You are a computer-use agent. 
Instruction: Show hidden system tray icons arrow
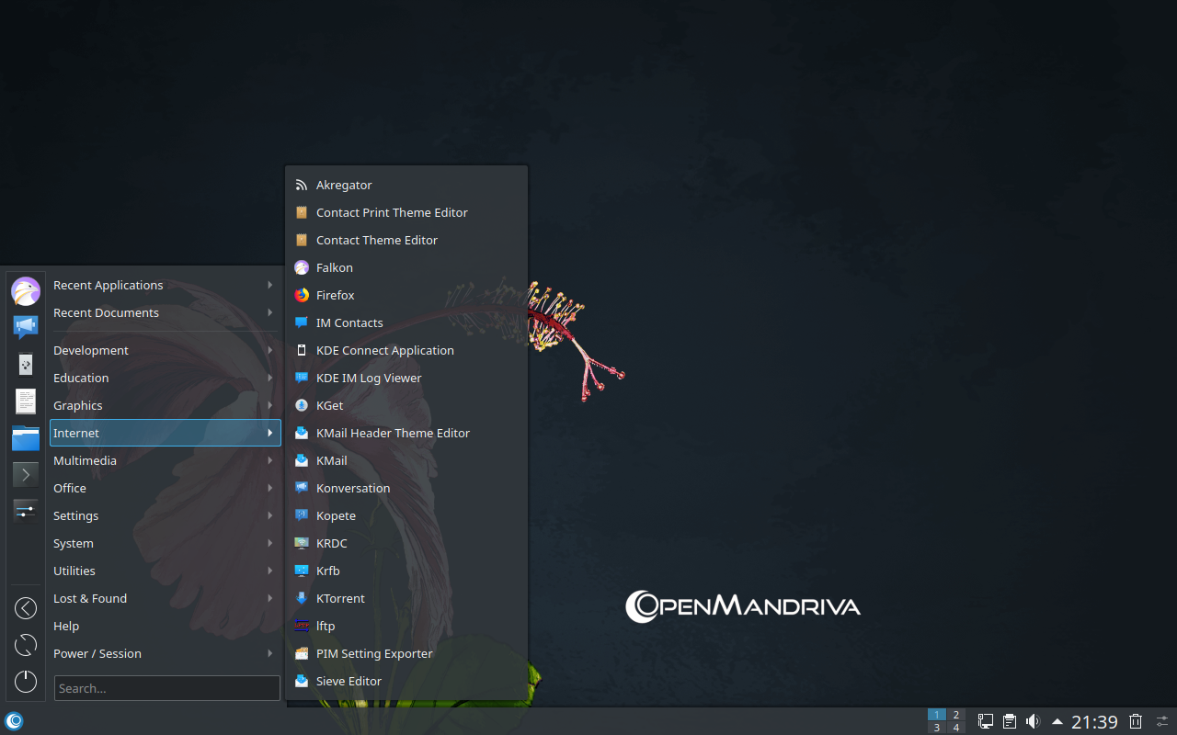tap(1057, 721)
